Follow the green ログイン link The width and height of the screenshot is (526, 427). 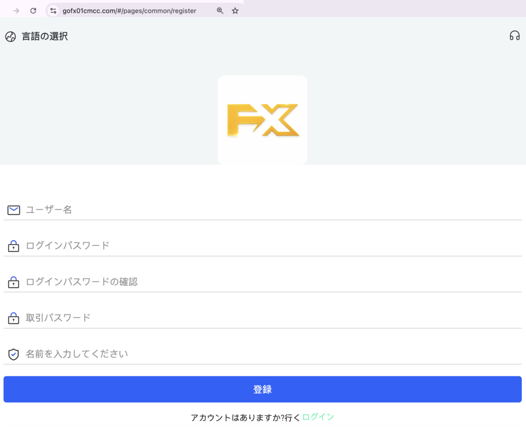(318, 417)
